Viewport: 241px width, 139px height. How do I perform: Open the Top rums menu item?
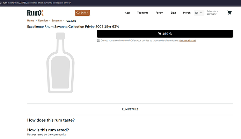pos(143,13)
